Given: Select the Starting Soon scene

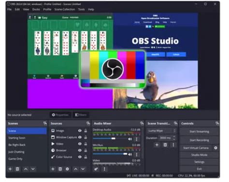Looking at the screenshot, I should tap(27, 138).
